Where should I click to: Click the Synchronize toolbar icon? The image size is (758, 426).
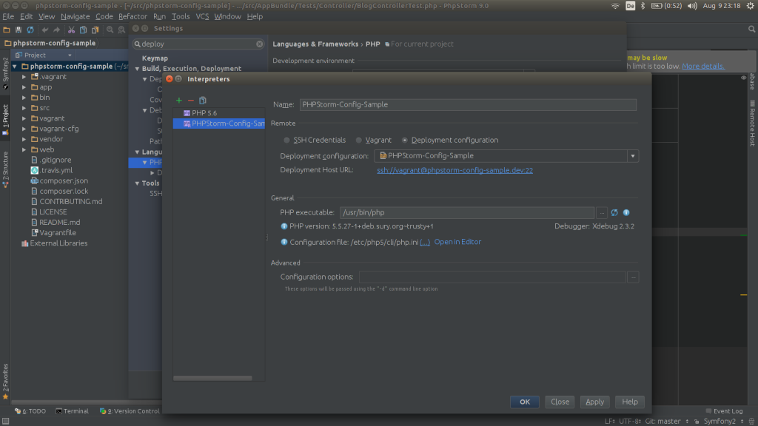30,30
